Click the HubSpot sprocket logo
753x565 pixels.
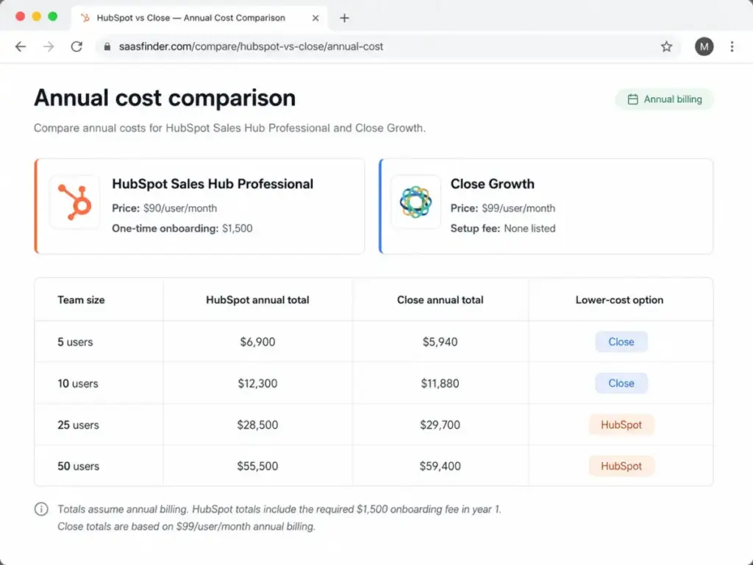click(75, 202)
